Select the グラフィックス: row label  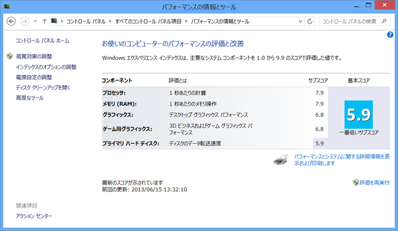click(118, 115)
